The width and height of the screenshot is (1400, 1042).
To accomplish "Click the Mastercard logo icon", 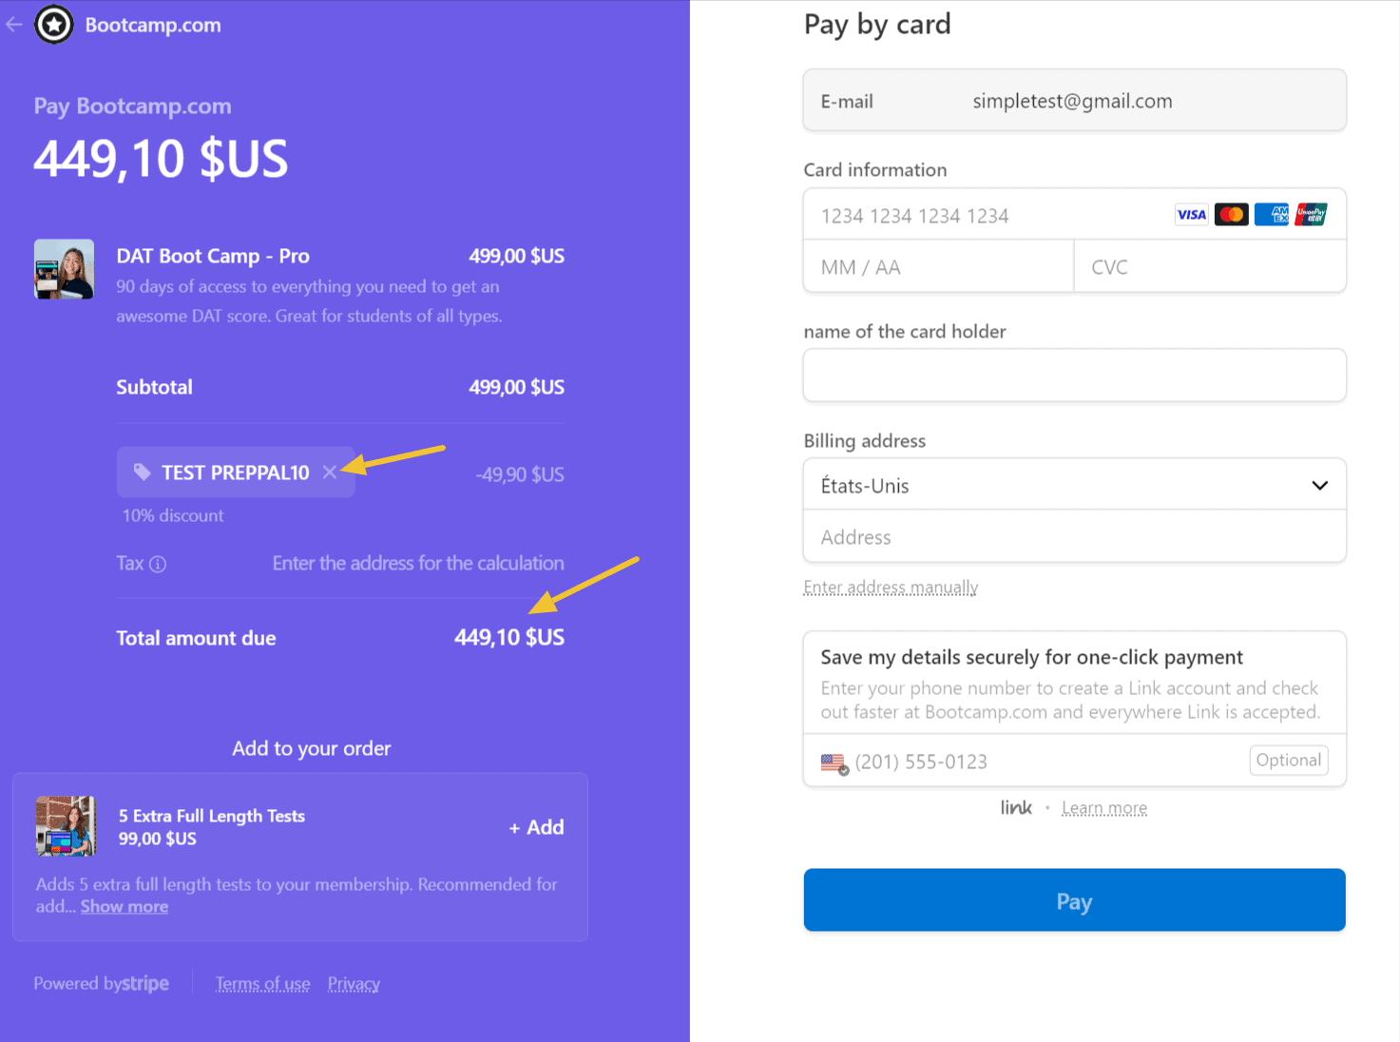I will (x=1231, y=215).
